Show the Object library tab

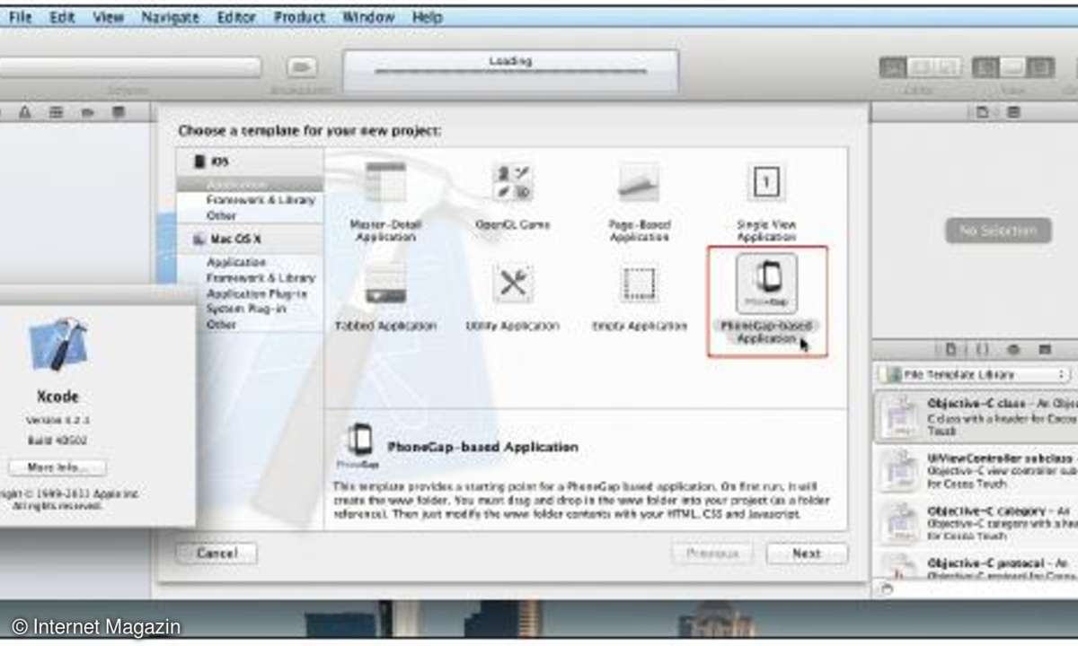click(1013, 348)
